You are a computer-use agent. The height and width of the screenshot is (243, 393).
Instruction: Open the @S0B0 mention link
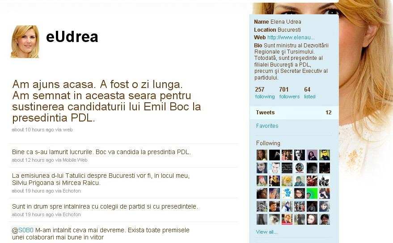[26, 230]
